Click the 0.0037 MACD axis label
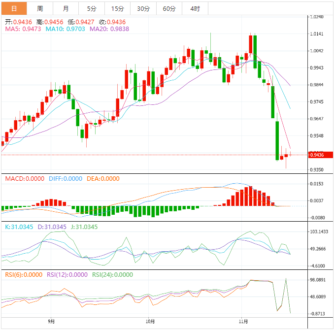This screenshot has height=330, width=334. [x=317, y=200]
